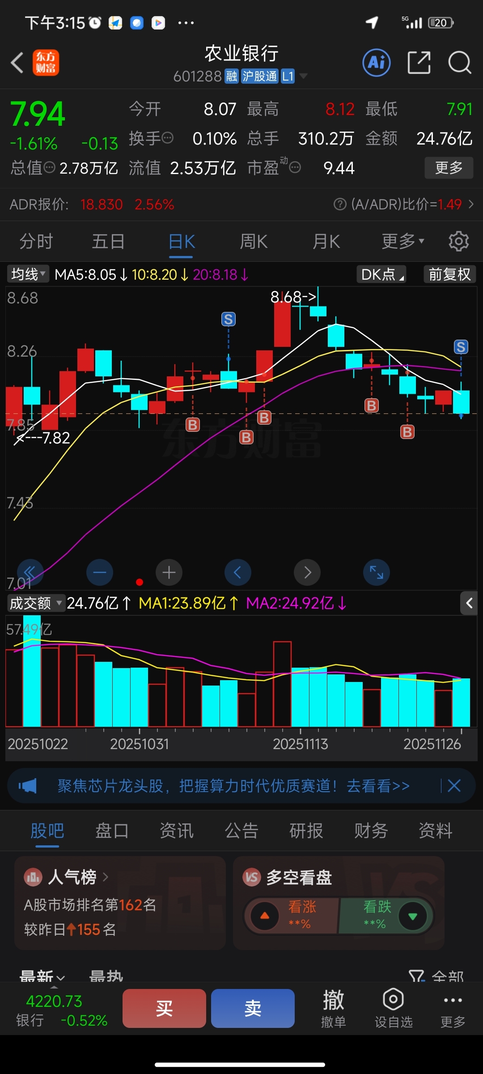Open the 最新 sort dropdown

tap(42, 976)
